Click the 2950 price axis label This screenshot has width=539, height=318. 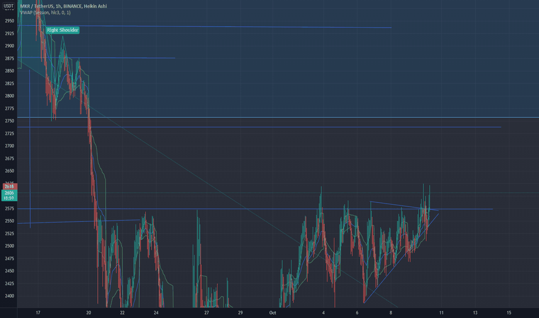(10, 21)
